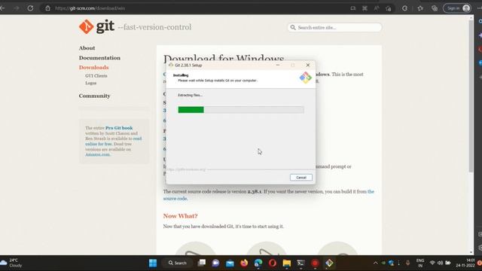Click 'Now What?' heading text
The width and height of the screenshot is (482, 271).
tap(181, 216)
